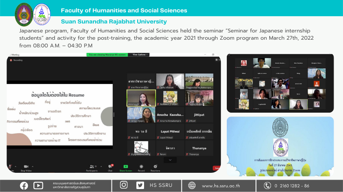Screen dimensions: 343x192
Task: Click the Instagram icon in footer
Action: [x=124, y=185]
